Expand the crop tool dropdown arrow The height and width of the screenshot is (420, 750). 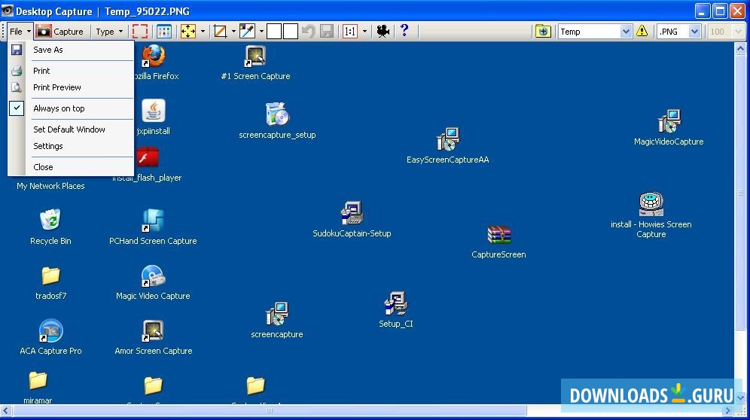click(x=233, y=32)
